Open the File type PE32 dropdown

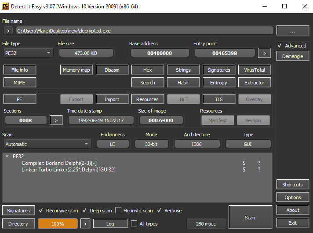(28, 53)
